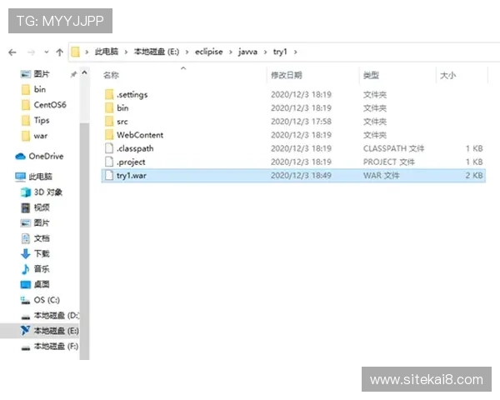Click 本地磁盘 (E:) in the breadcrumb
Viewport: 500px width, 400px height.
157,52
